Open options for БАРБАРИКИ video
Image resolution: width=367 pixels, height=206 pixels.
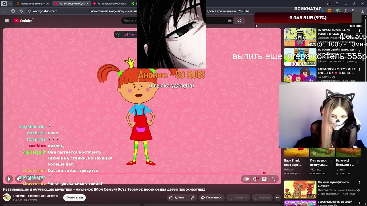[360, 70]
